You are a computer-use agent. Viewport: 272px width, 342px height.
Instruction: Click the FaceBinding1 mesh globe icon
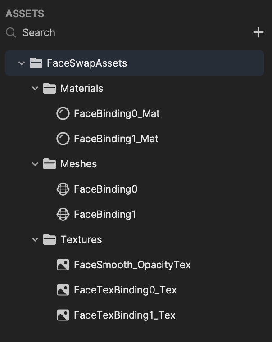63,214
